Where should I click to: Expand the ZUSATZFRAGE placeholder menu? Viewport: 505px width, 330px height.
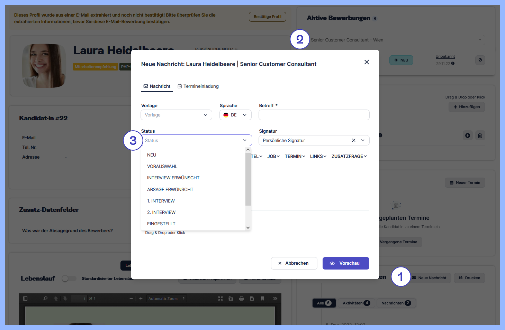(349, 157)
